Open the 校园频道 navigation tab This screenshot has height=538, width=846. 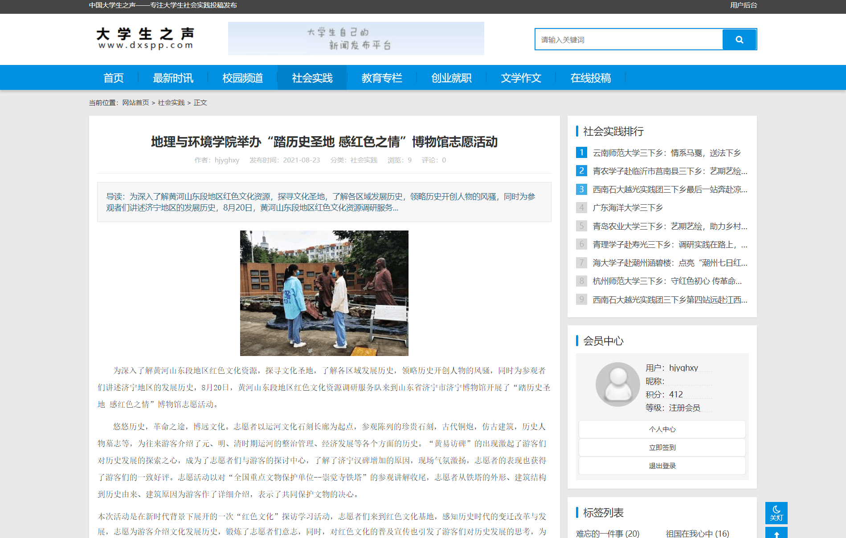(x=242, y=78)
